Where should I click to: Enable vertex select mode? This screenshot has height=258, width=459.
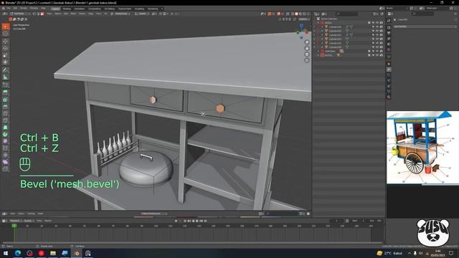tap(34, 14)
